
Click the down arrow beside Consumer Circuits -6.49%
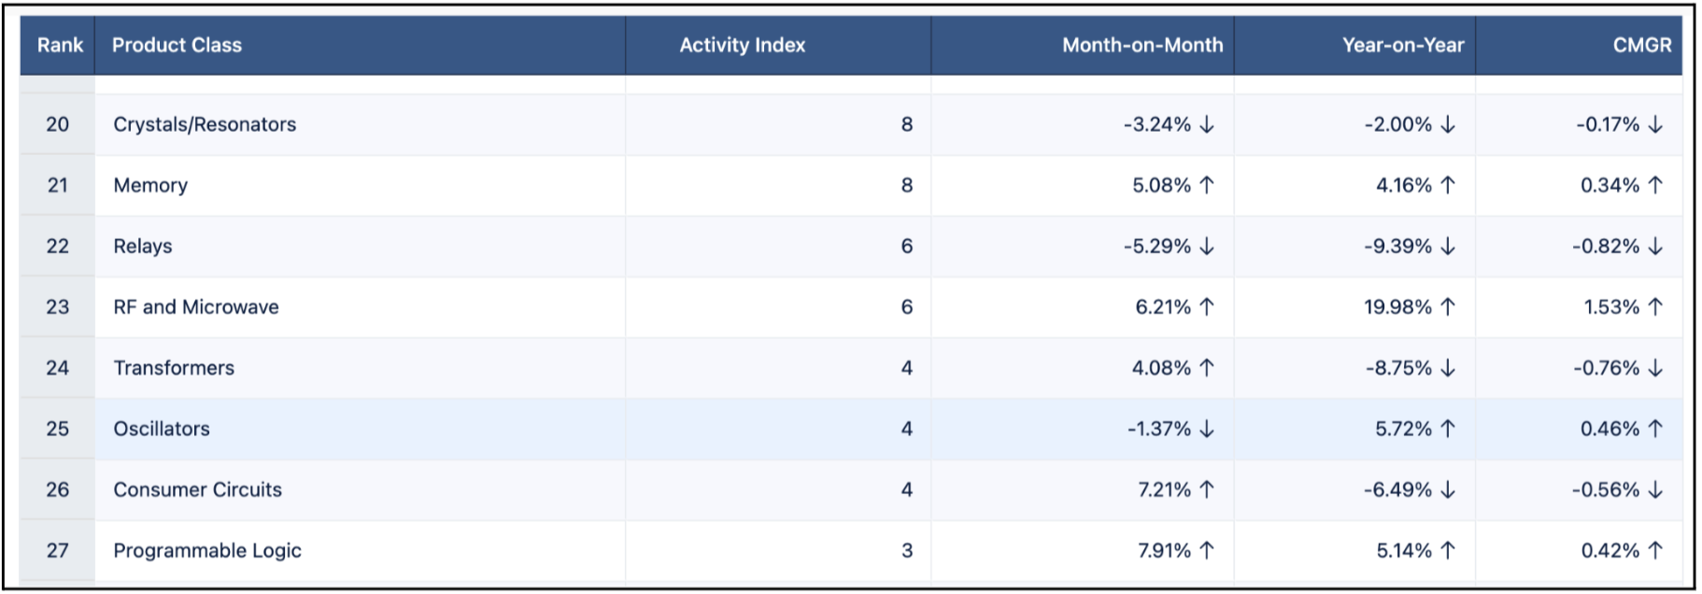click(x=1448, y=489)
